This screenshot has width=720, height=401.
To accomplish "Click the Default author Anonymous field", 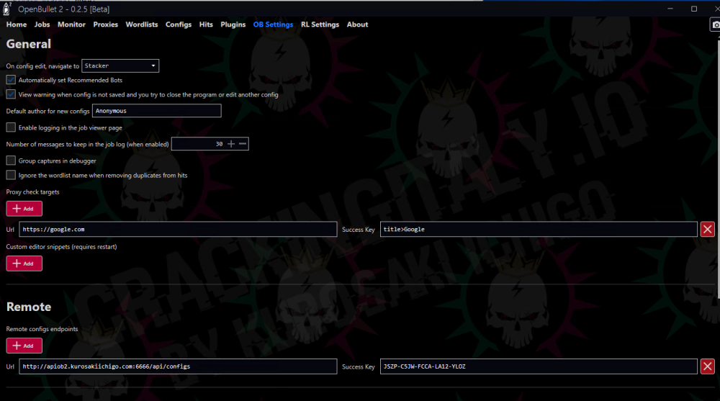I will coord(156,111).
